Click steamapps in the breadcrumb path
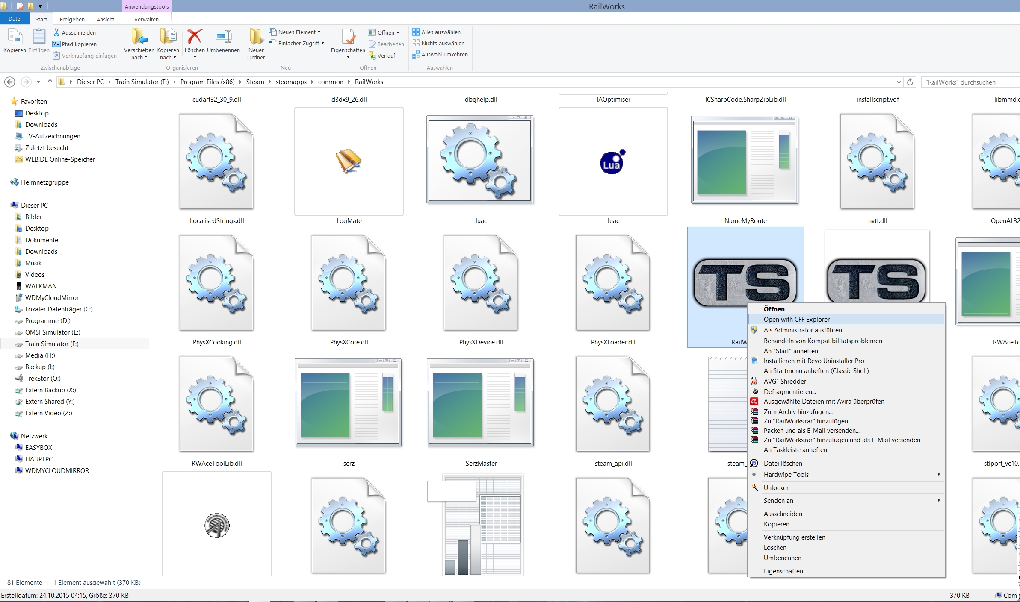1020x602 pixels. 291,82
